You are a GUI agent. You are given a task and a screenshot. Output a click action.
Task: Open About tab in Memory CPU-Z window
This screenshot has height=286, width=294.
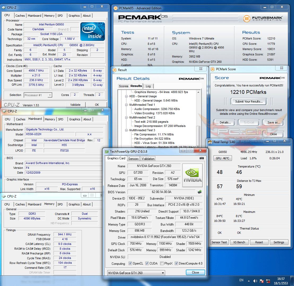click(87, 204)
